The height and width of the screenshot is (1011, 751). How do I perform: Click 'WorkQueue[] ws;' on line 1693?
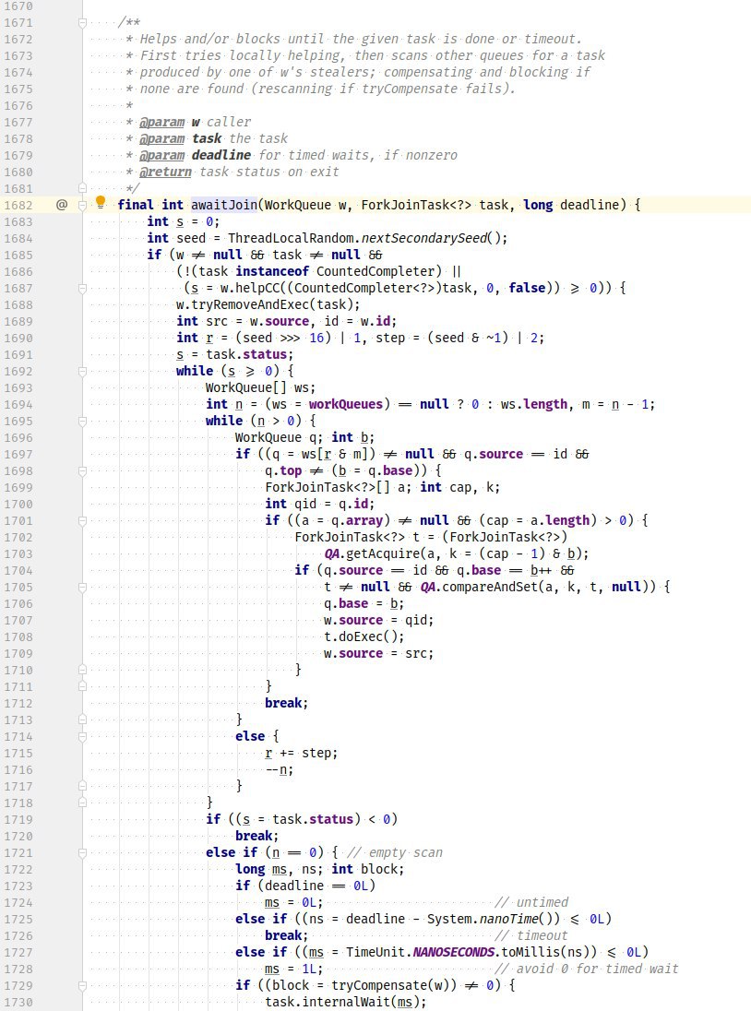260,388
